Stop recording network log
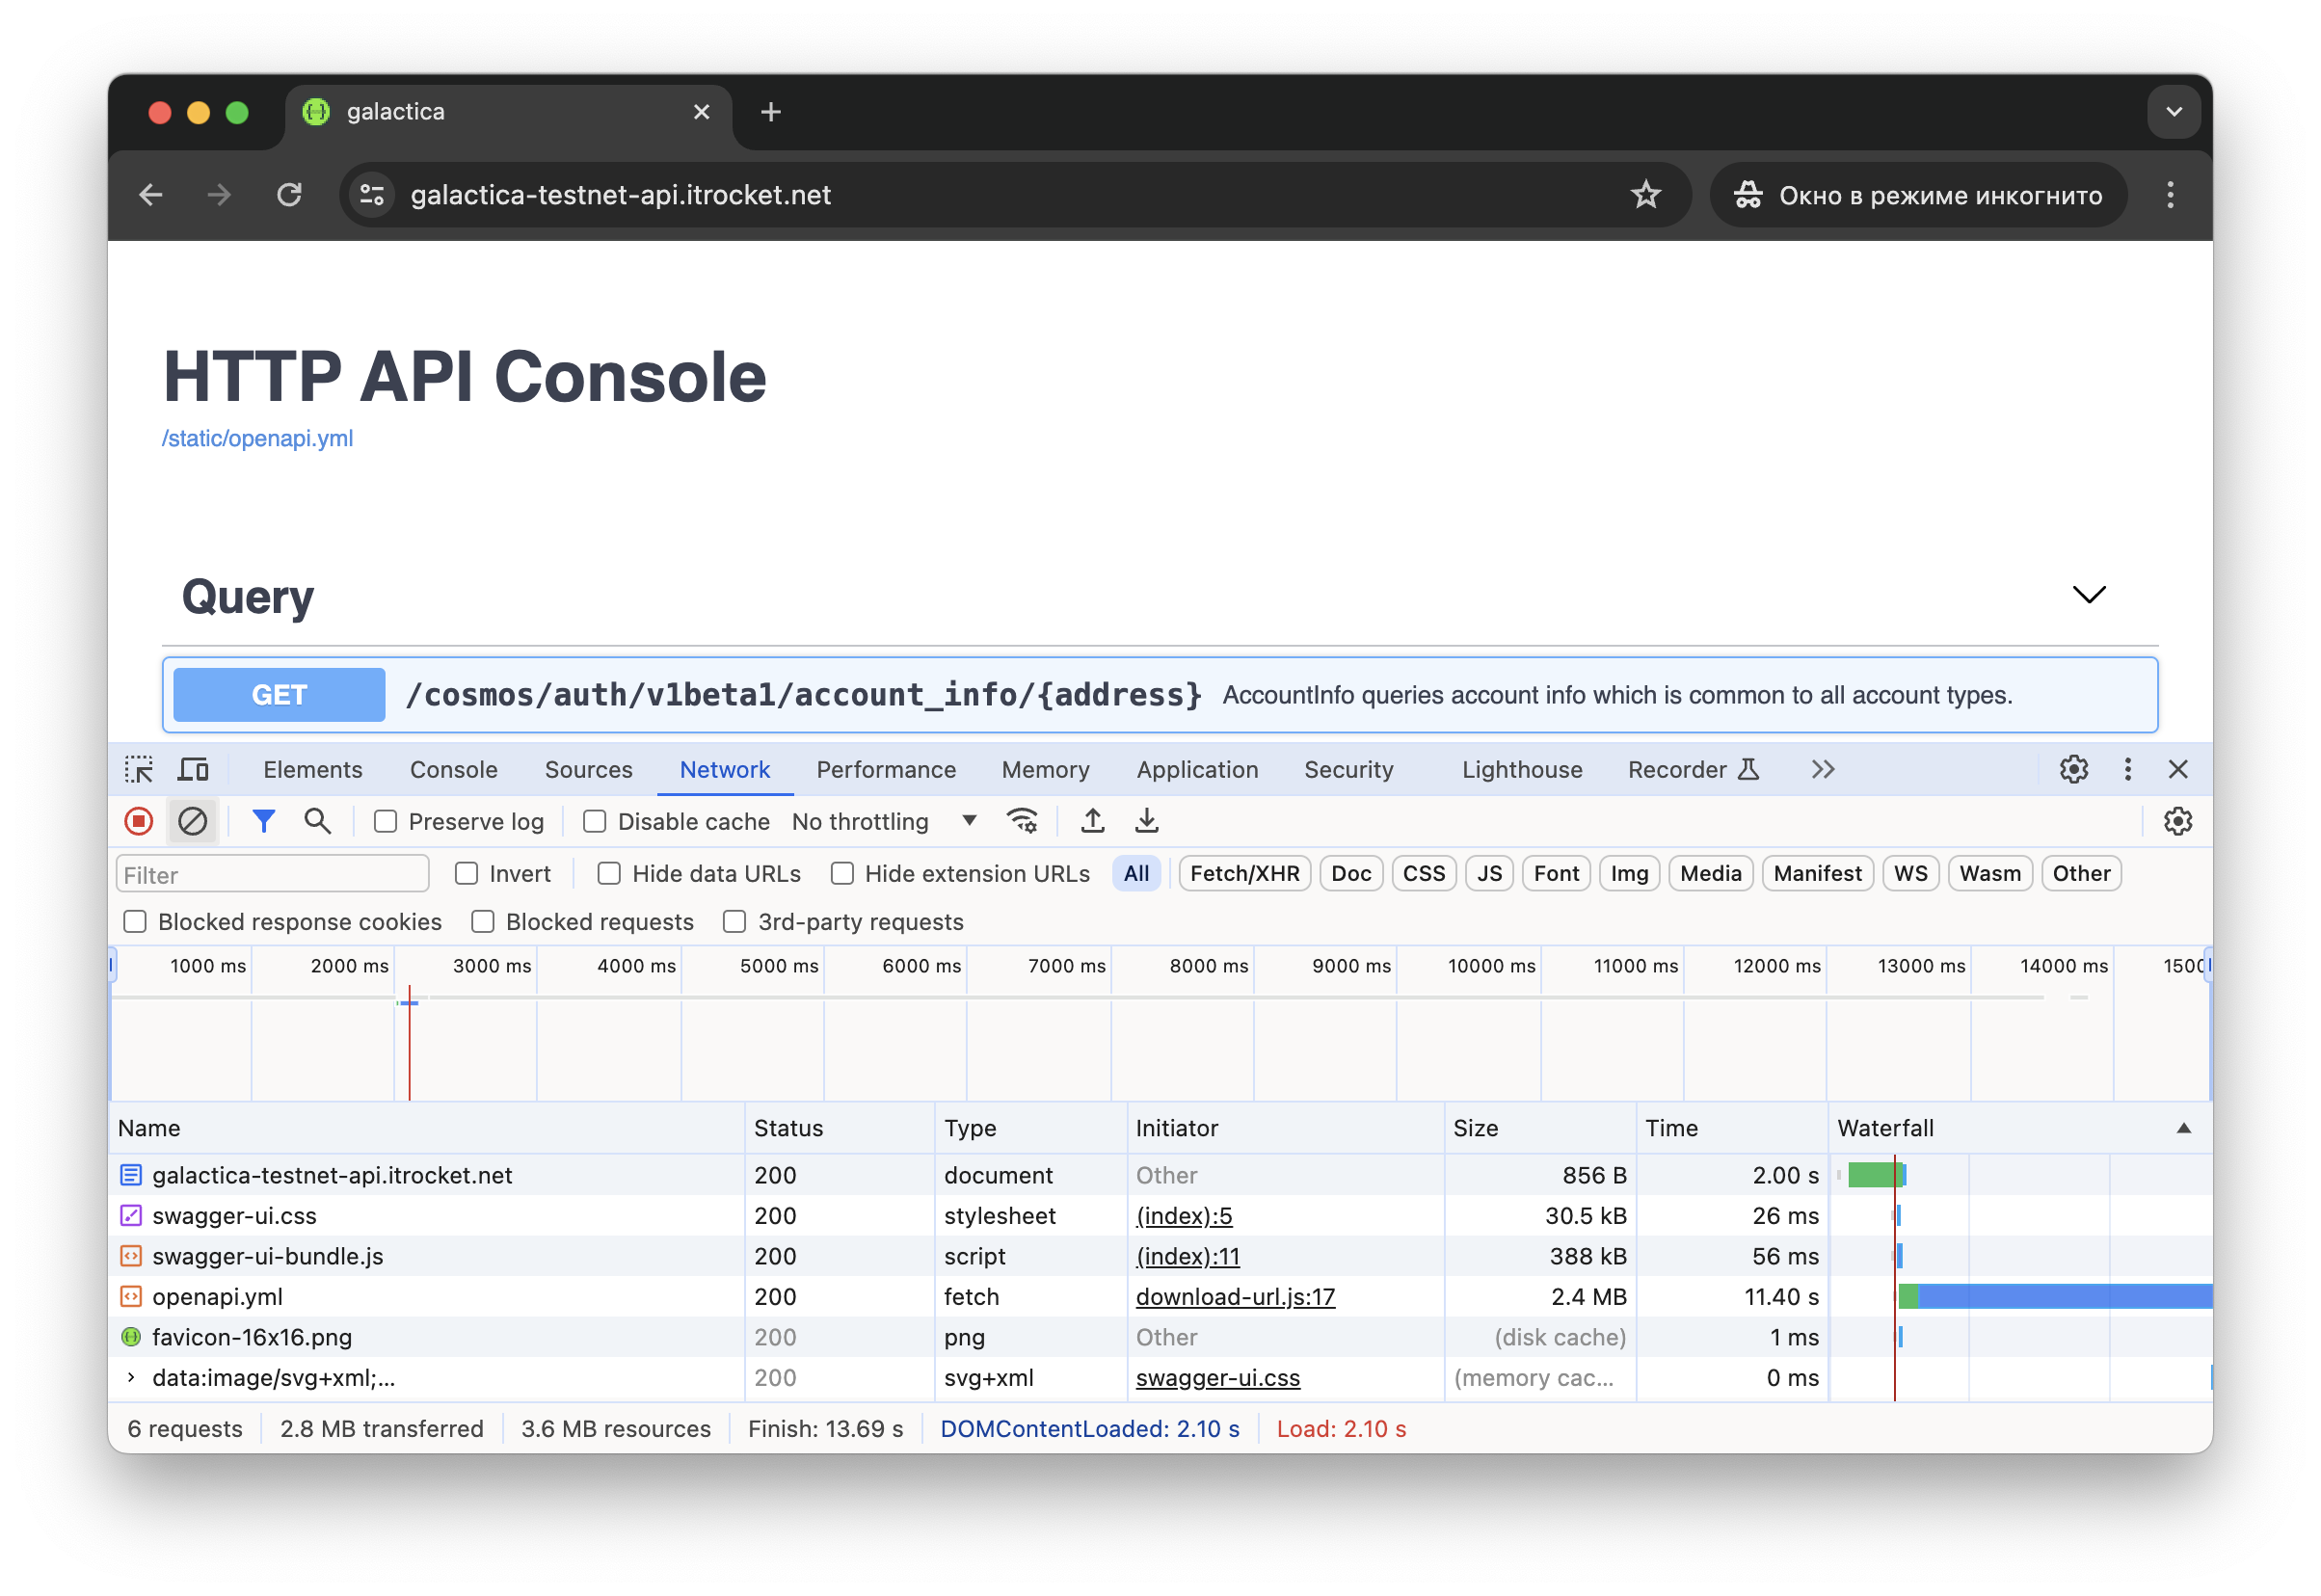This screenshot has width=2321, height=1596. 139,821
